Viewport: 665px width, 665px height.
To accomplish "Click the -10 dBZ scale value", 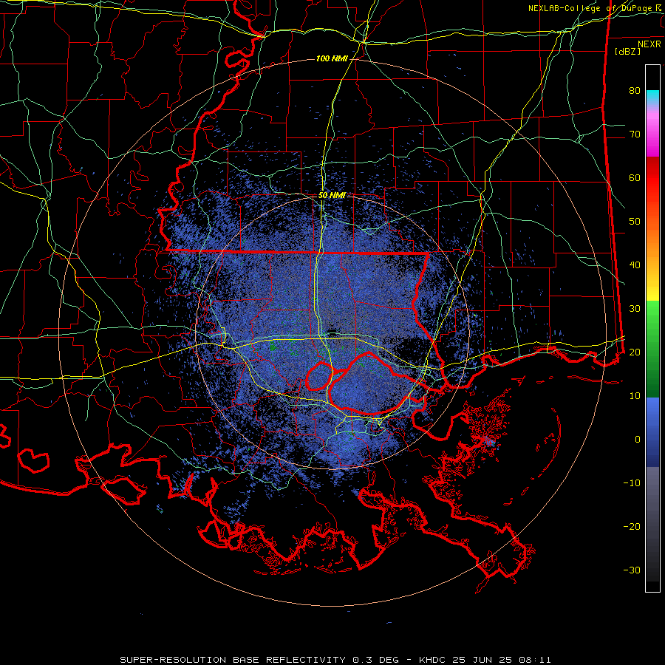I will tap(632, 483).
